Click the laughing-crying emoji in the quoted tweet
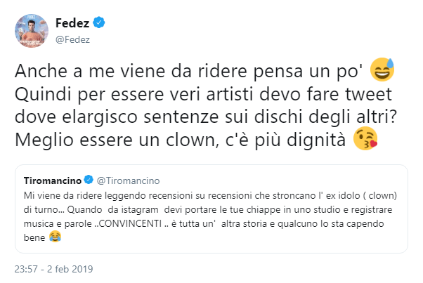 53,241
